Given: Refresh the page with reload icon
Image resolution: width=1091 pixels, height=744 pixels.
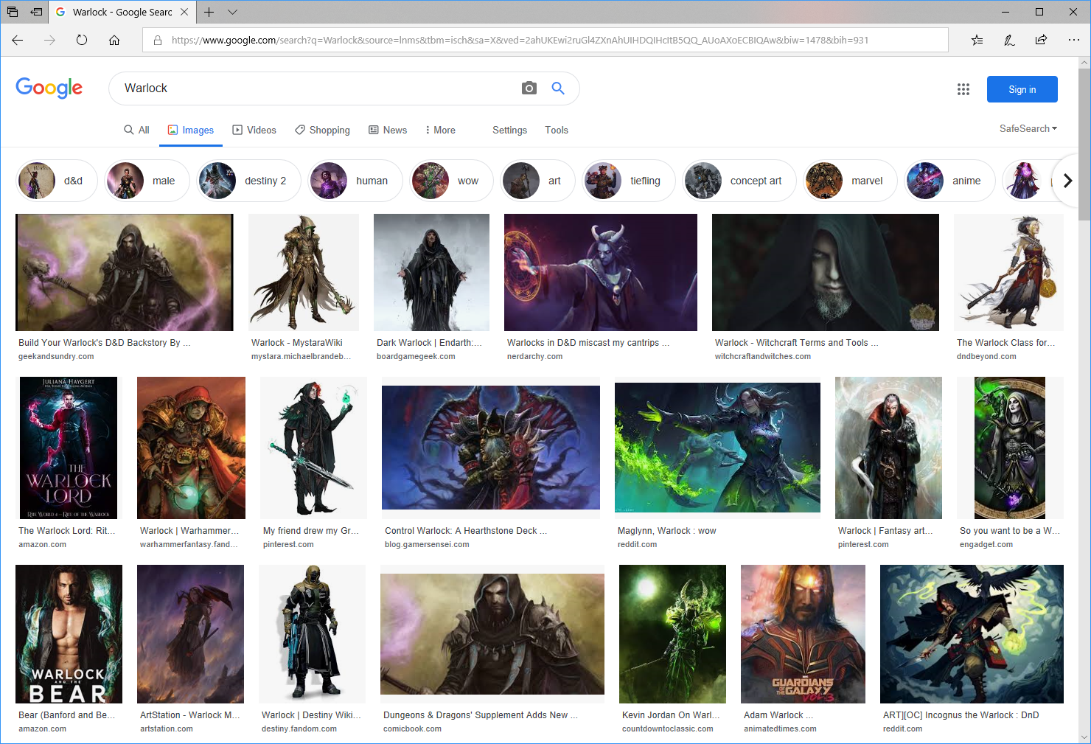Looking at the screenshot, I should [82, 41].
